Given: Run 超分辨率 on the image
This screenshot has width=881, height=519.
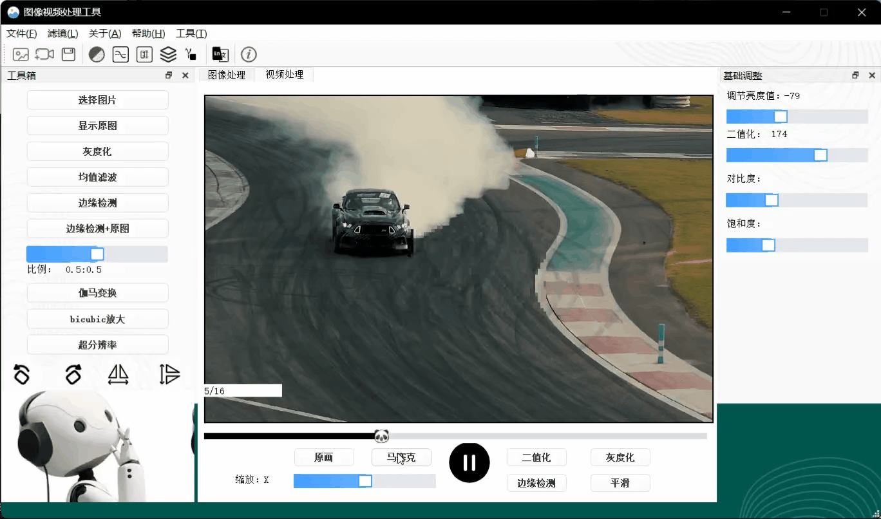Looking at the screenshot, I should 98,344.
